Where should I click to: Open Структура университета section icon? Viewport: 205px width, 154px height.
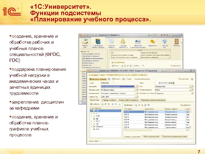(x=123, y=42)
